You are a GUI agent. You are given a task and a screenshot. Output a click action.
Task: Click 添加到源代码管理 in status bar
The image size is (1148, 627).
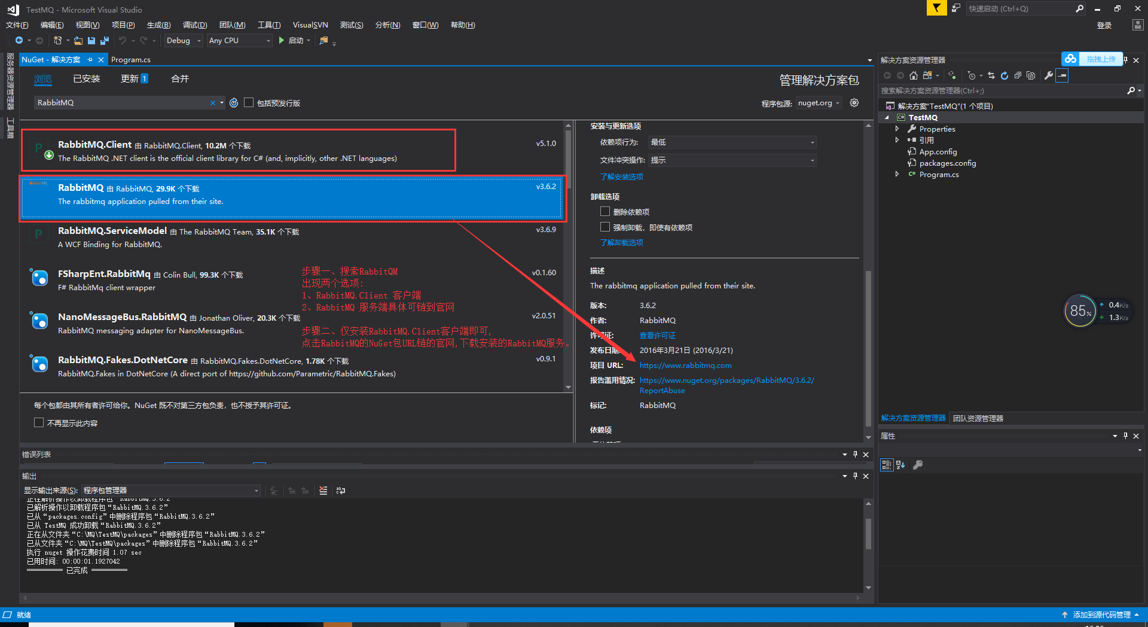coord(1101,615)
